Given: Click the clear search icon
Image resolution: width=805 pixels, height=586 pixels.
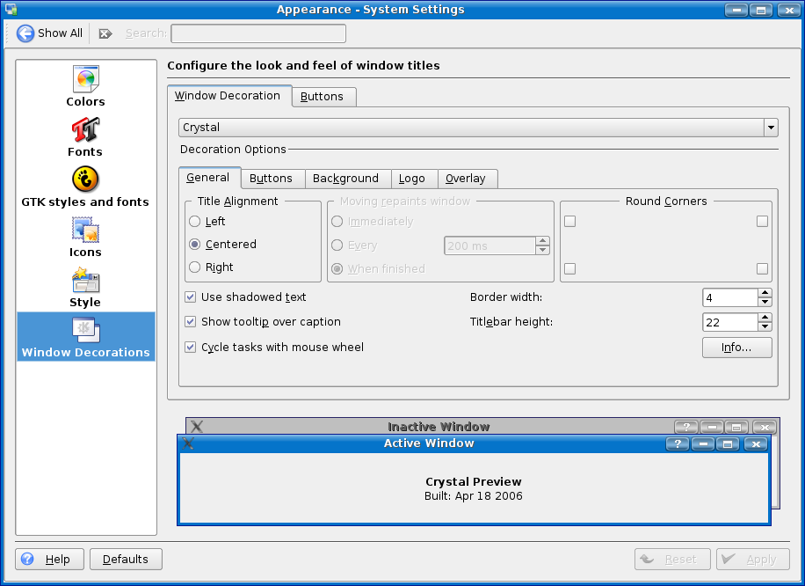Looking at the screenshot, I should (105, 33).
